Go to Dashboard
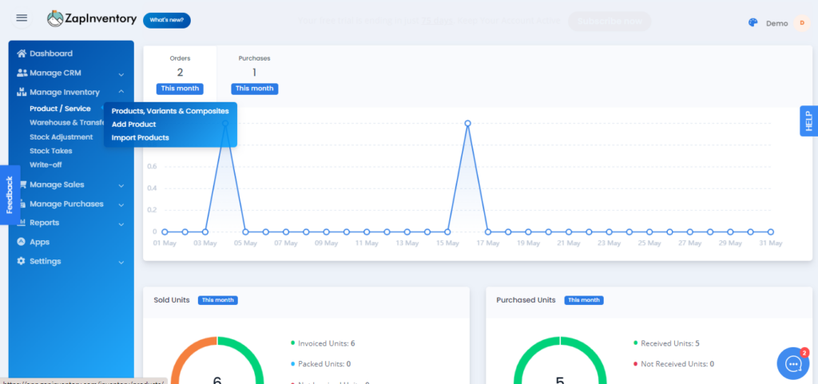Screen dimensions: 818x384 click(x=51, y=53)
